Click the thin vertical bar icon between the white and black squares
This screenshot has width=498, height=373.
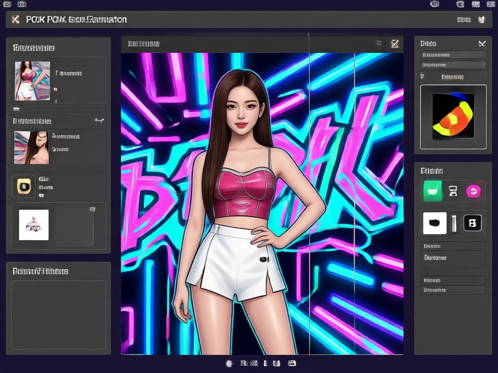(454, 223)
